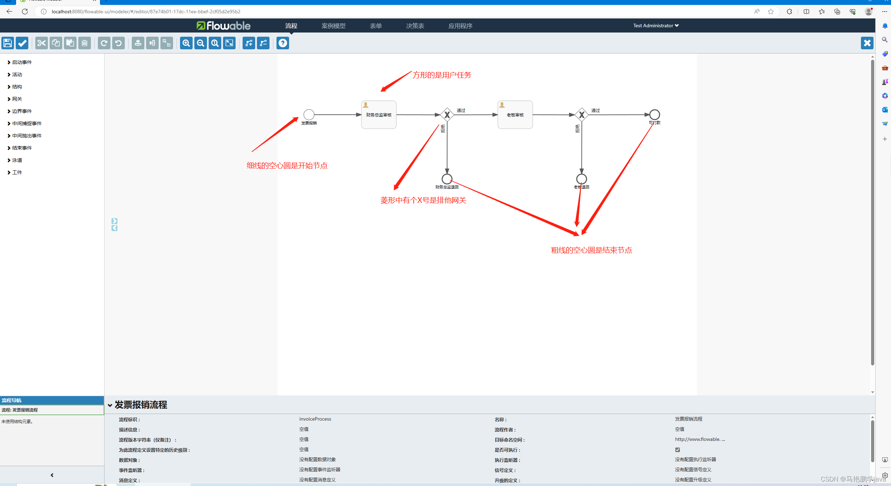
Task: Click the undo arrow icon
Action: [x=118, y=43]
